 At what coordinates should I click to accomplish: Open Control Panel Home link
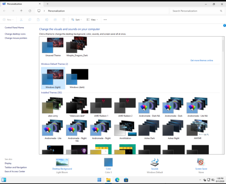(x=14, y=28)
